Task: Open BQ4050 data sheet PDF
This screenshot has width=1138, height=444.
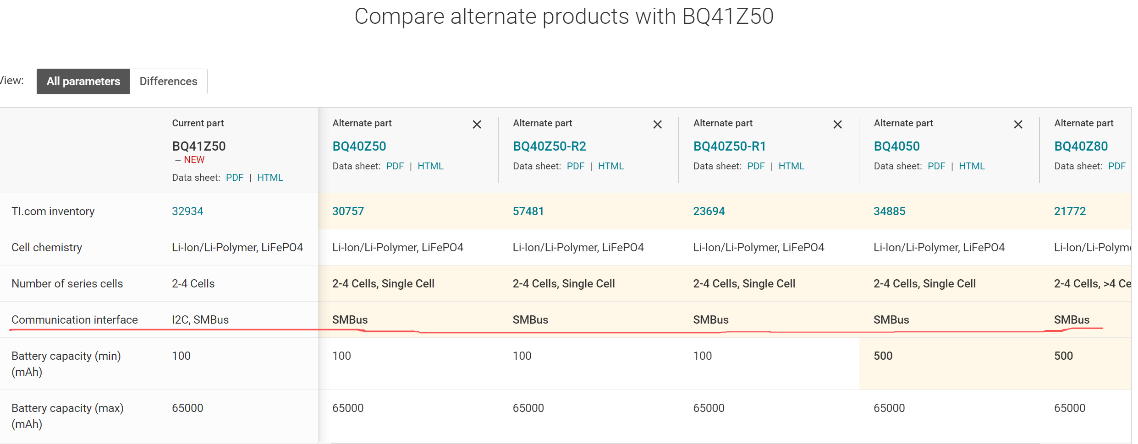Action: [936, 166]
